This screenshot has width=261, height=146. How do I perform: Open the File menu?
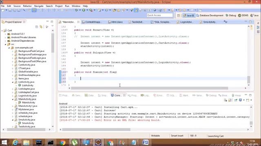point(3,6)
